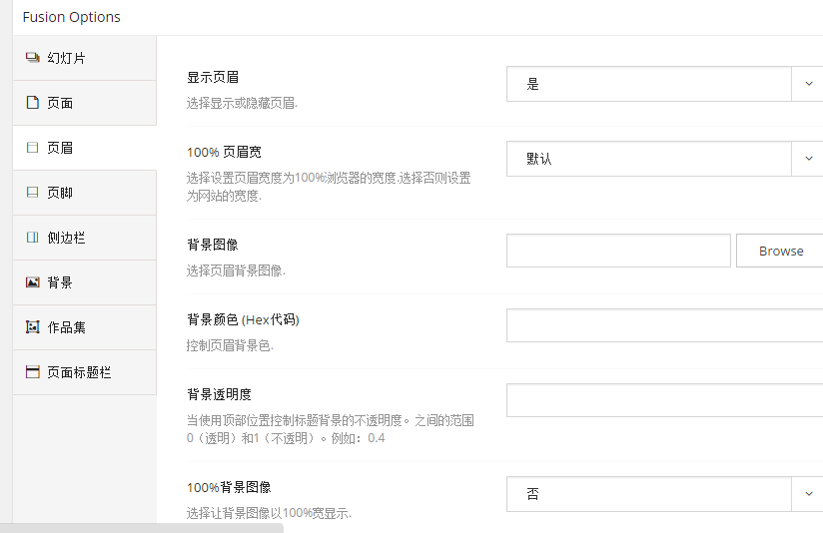Click the 页眉 header icon
This screenshot has height=533, width=823.
click(32, 148)
